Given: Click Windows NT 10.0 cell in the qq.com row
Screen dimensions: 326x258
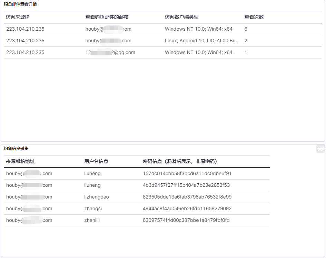Looking at the screenshot, I should click(199, 53).
